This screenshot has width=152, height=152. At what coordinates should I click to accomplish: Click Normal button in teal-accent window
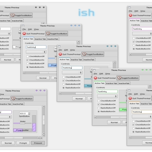79,99
